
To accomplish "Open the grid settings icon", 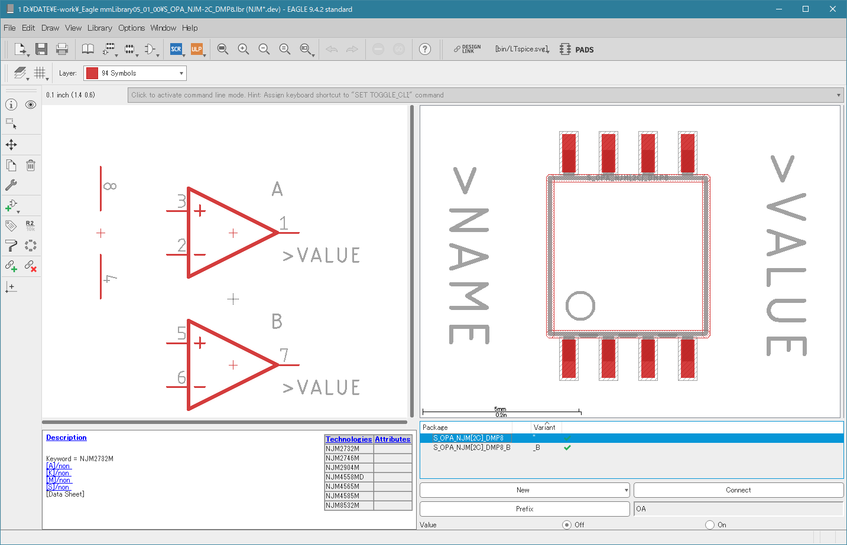I will 40,73.
